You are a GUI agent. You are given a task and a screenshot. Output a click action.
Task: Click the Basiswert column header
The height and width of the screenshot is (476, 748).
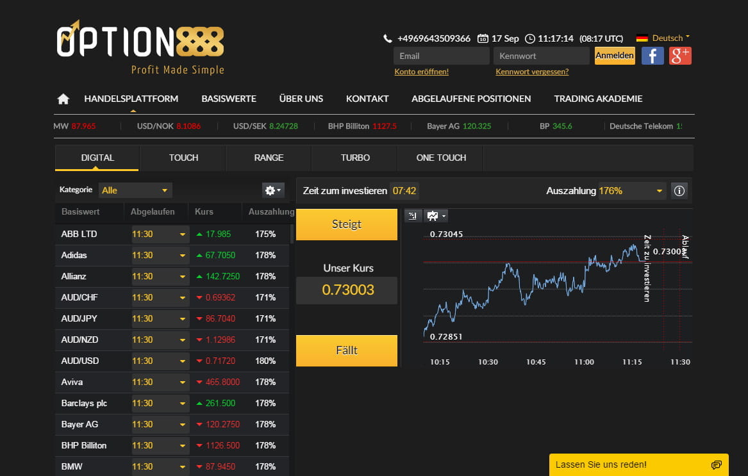[81, 212]
